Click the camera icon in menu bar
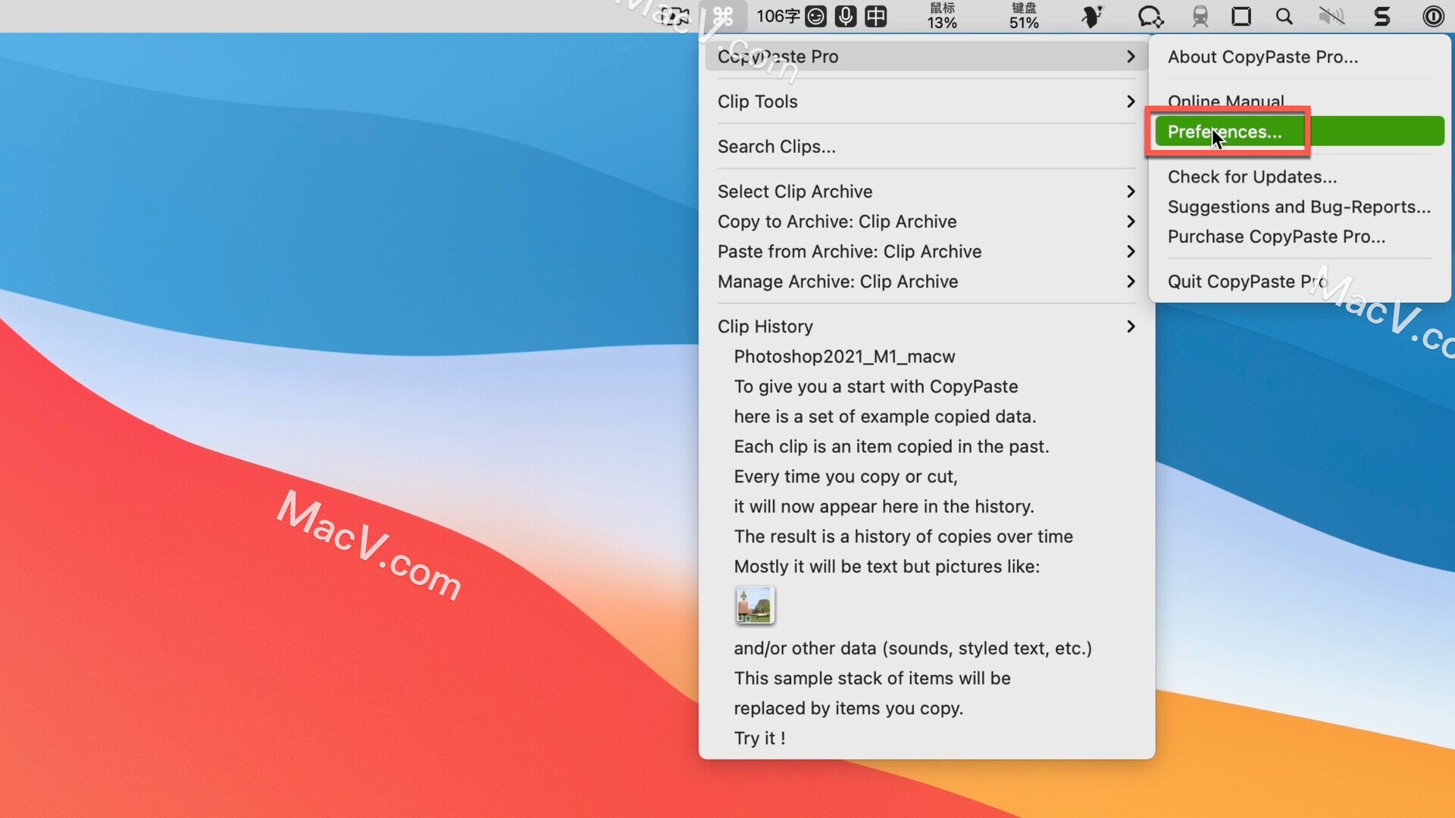This screenshot has width=1455, height=818. click(674, 16)
